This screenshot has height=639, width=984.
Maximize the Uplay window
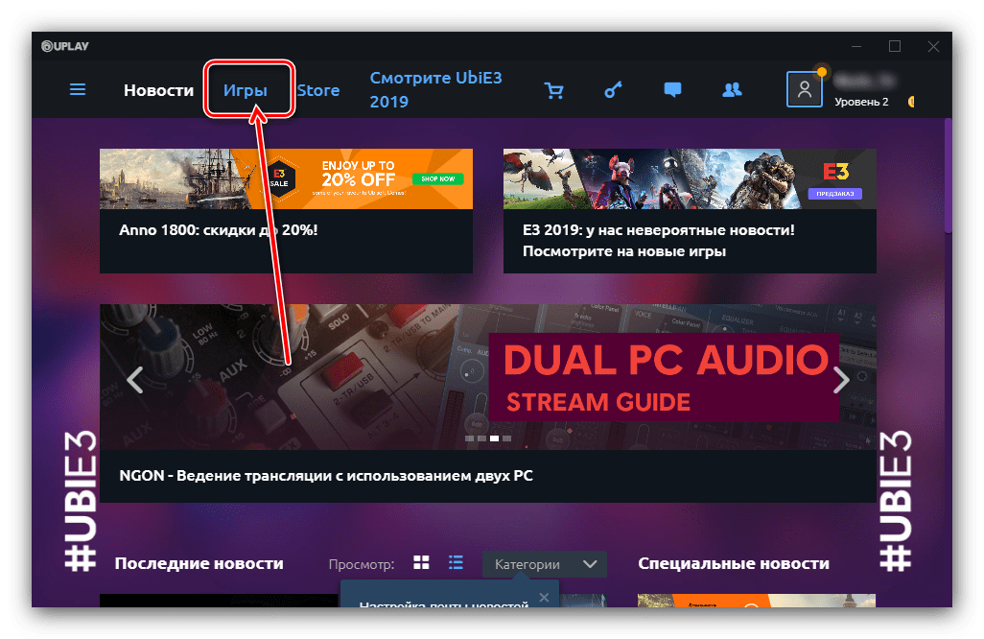pyautogui.click(x=895, y=46)
